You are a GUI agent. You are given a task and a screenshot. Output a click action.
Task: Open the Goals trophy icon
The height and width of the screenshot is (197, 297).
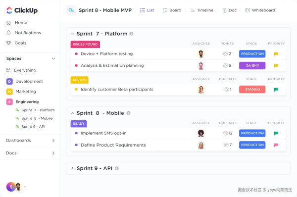pos(8,43)
